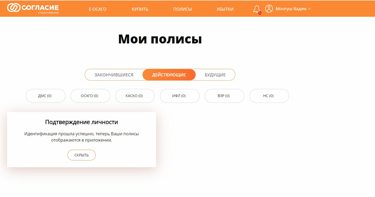Switch to the ЗАКОНЧИВШИЕСЯ tab

114,75
